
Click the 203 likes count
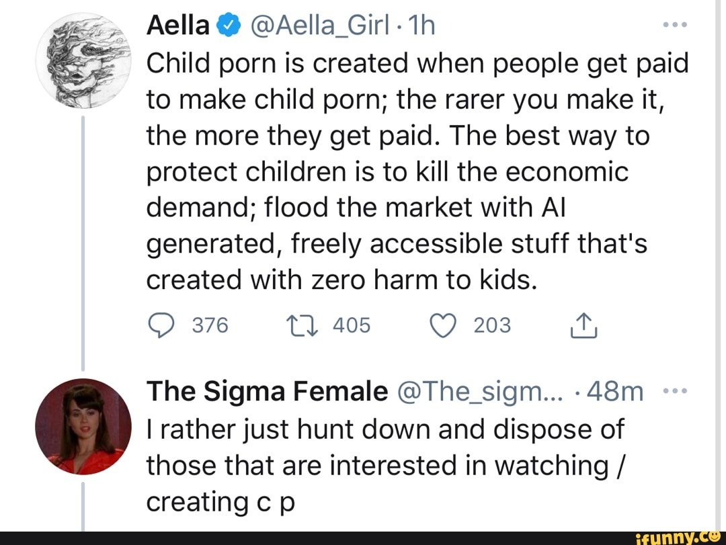[492, 326]
